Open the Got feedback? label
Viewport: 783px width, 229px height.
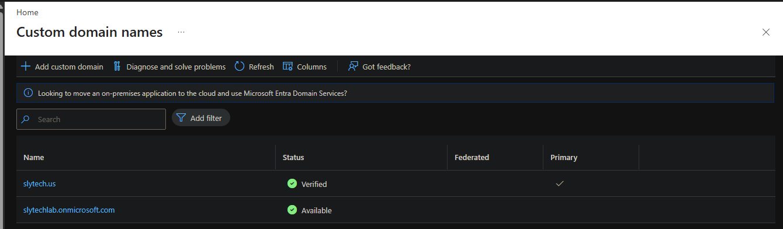pyautogui.click(x=386, y=67)
